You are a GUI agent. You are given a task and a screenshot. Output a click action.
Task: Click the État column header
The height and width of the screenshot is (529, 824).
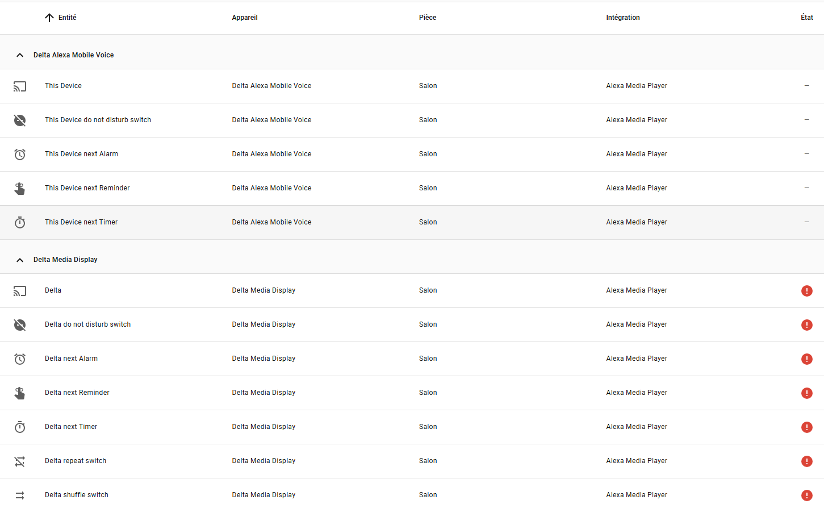pyautogui.click(x=806, y=18)
